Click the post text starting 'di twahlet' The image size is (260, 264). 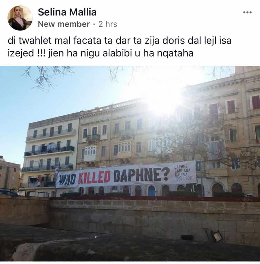point(119,41)
